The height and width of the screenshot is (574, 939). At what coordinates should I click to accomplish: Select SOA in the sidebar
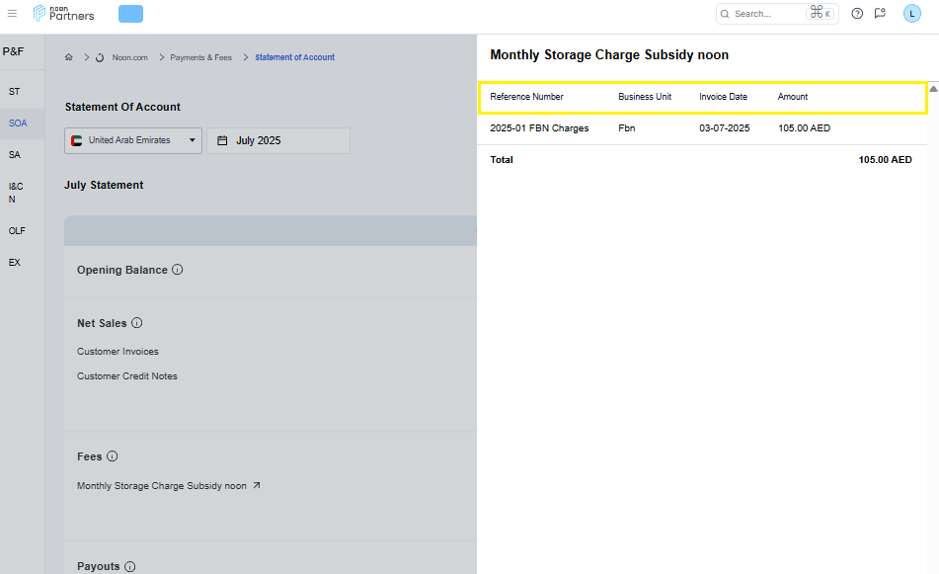18,123
